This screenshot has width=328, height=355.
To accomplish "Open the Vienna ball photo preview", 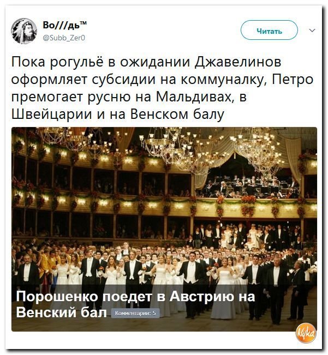I will [x=164, y=229].
